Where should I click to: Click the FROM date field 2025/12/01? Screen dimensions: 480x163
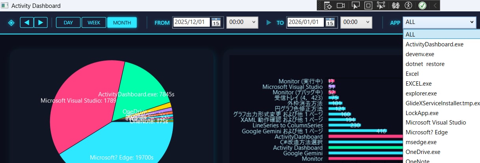coord(192,22)
